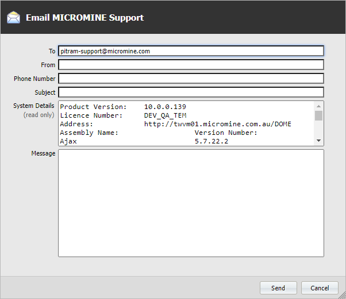The image size is (346, 299).
Task: Click the twvm01.micromine.com.au address text
Action: coord(218,124)
